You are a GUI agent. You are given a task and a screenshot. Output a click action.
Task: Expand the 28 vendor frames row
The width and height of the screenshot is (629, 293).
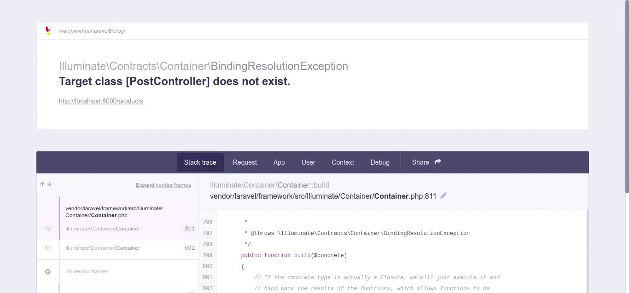coord(90,271)
